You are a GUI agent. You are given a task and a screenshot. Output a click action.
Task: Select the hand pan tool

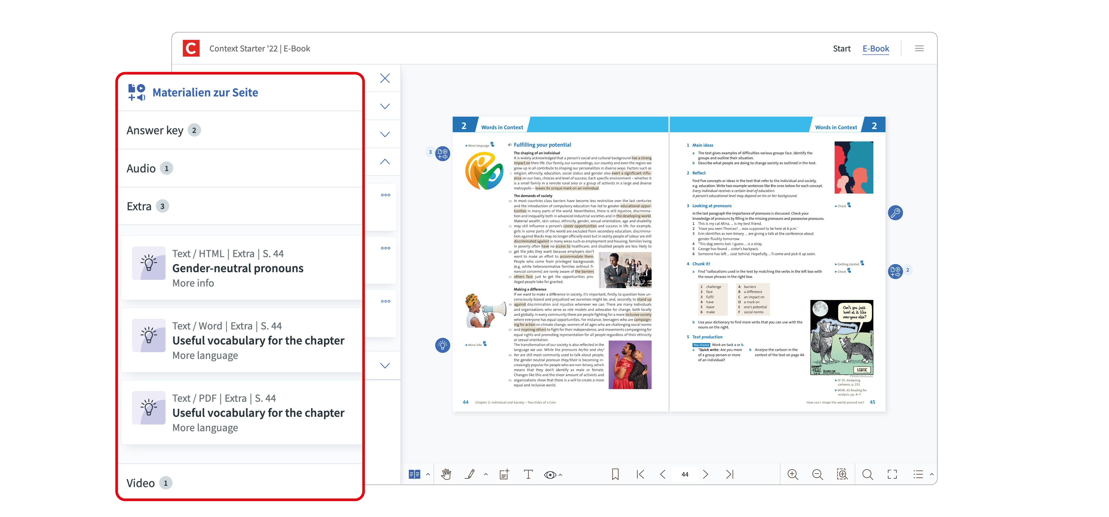click(446, 474)
